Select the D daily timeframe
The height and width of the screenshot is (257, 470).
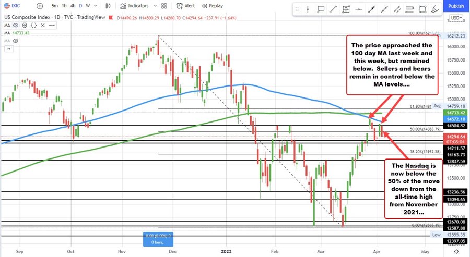pos(80,6)
